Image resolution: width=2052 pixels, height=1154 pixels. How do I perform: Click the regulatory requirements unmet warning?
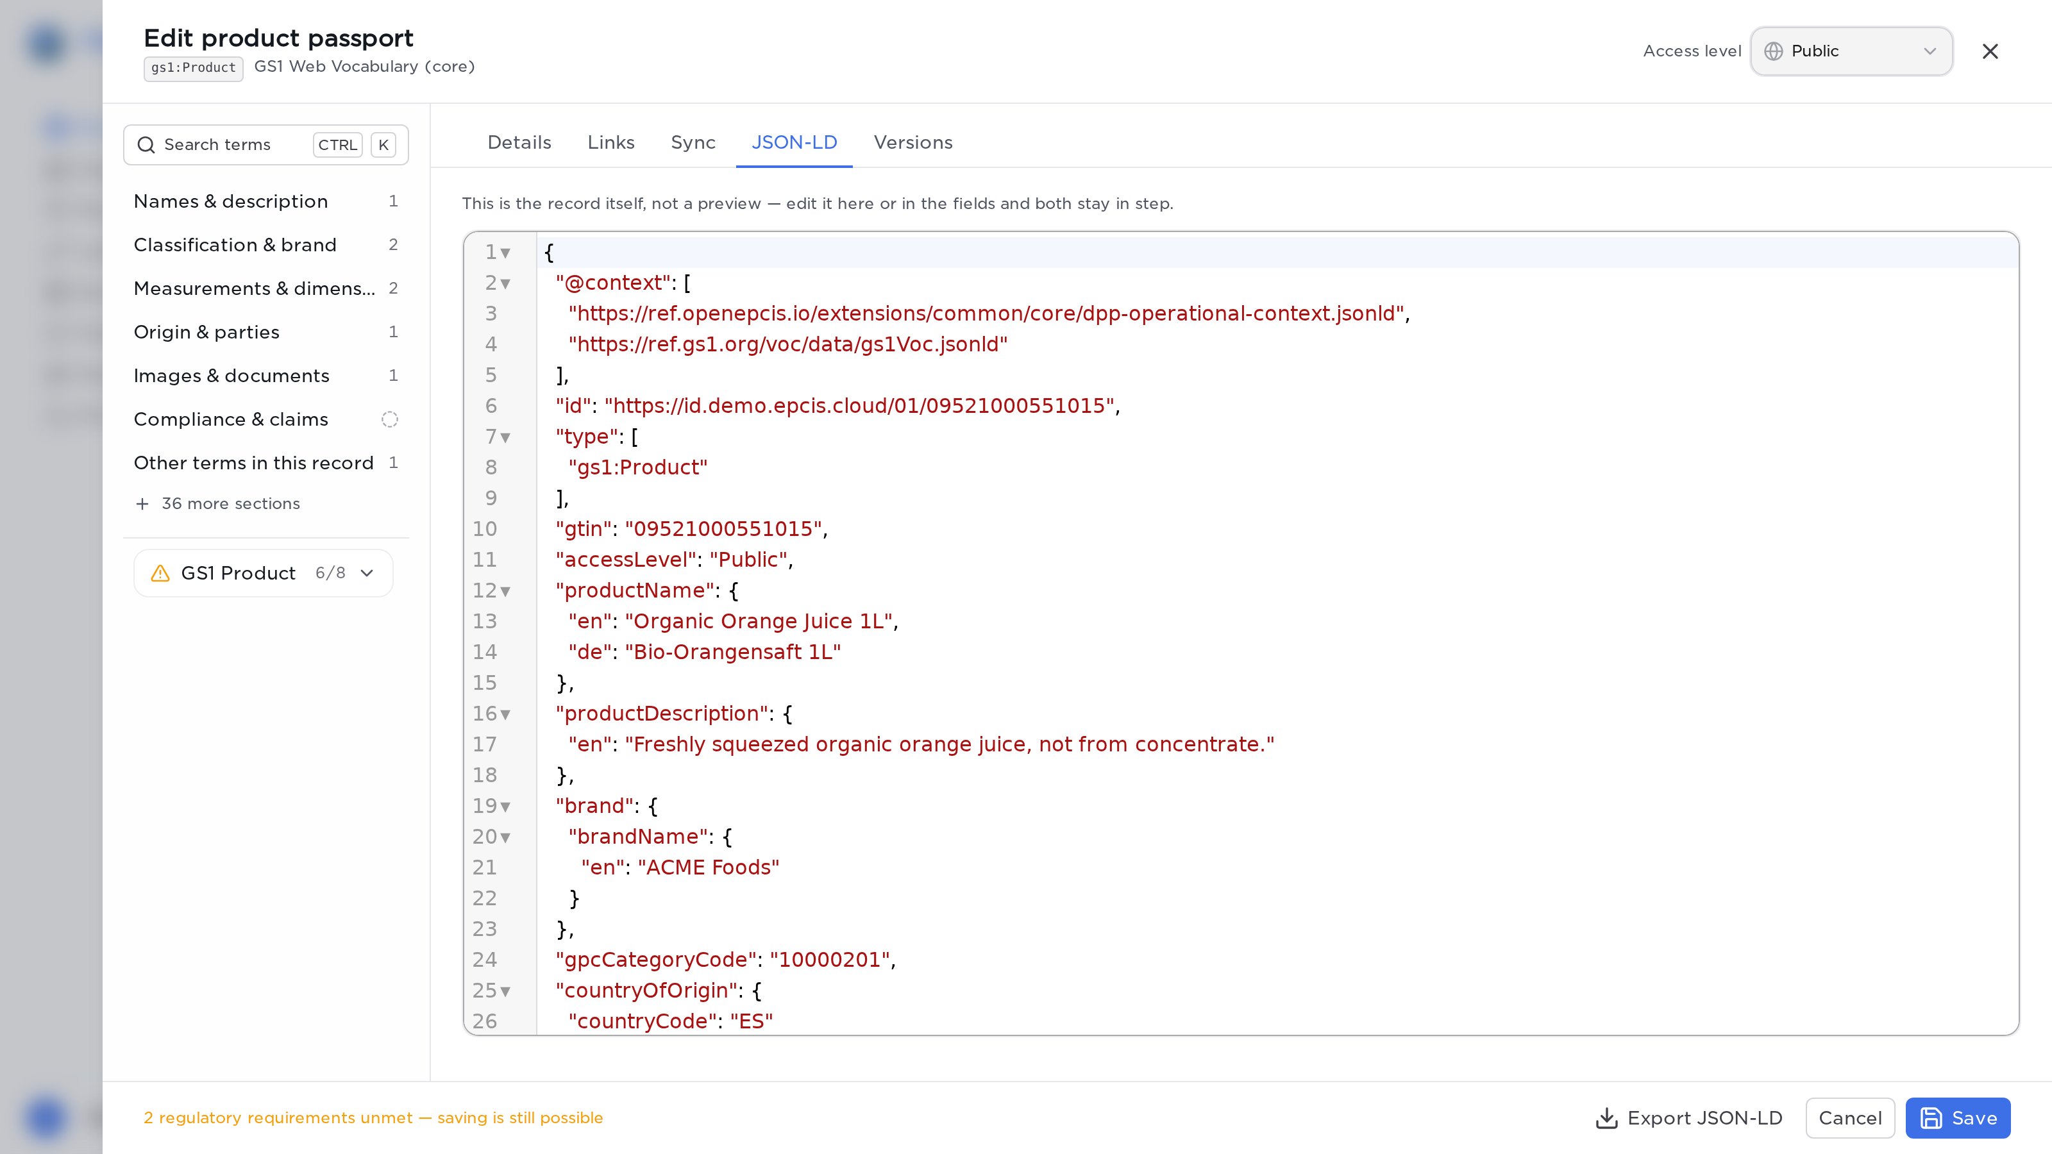coord(373,1118)
